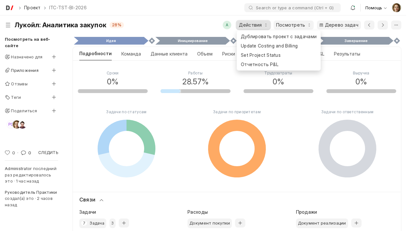Open the user profile avatar in the navbar
The width and height of the screenshot is (411, 231).
coord(397,8)
